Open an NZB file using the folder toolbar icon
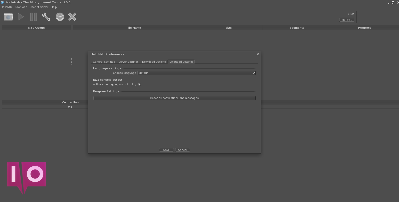This screenshot has width=399, height=202. tap(8, 17)
